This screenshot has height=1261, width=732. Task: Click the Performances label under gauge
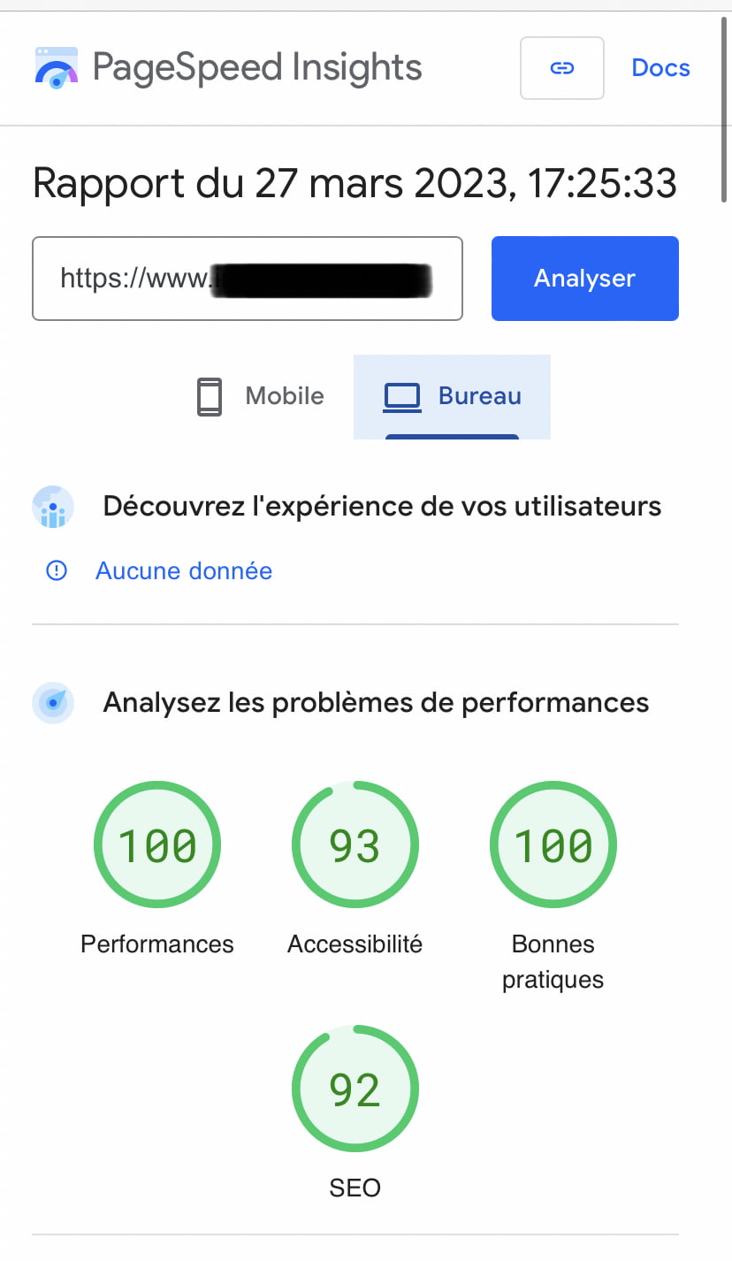pos(157,944)
